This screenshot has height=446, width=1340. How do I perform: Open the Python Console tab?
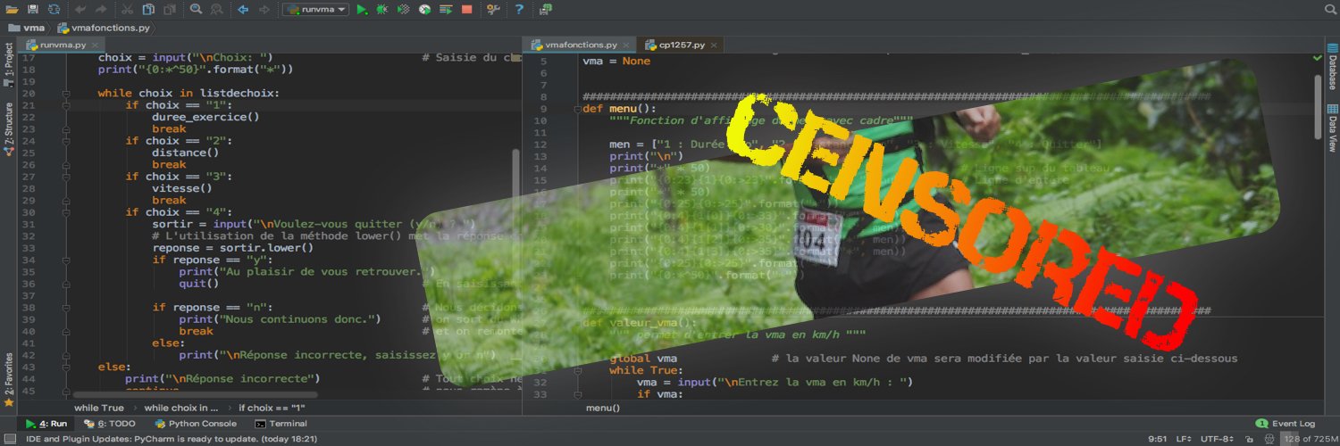(196, 424)
